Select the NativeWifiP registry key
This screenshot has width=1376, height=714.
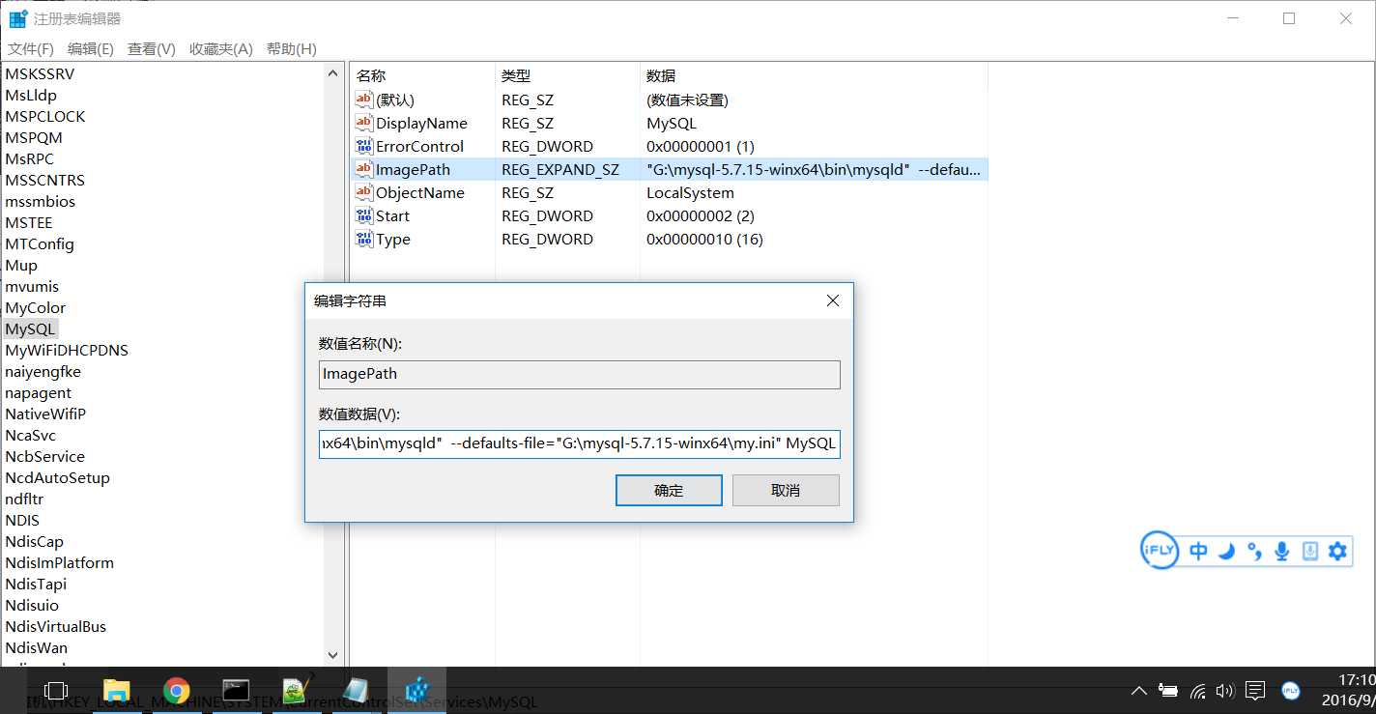click(x=45, y=414)
